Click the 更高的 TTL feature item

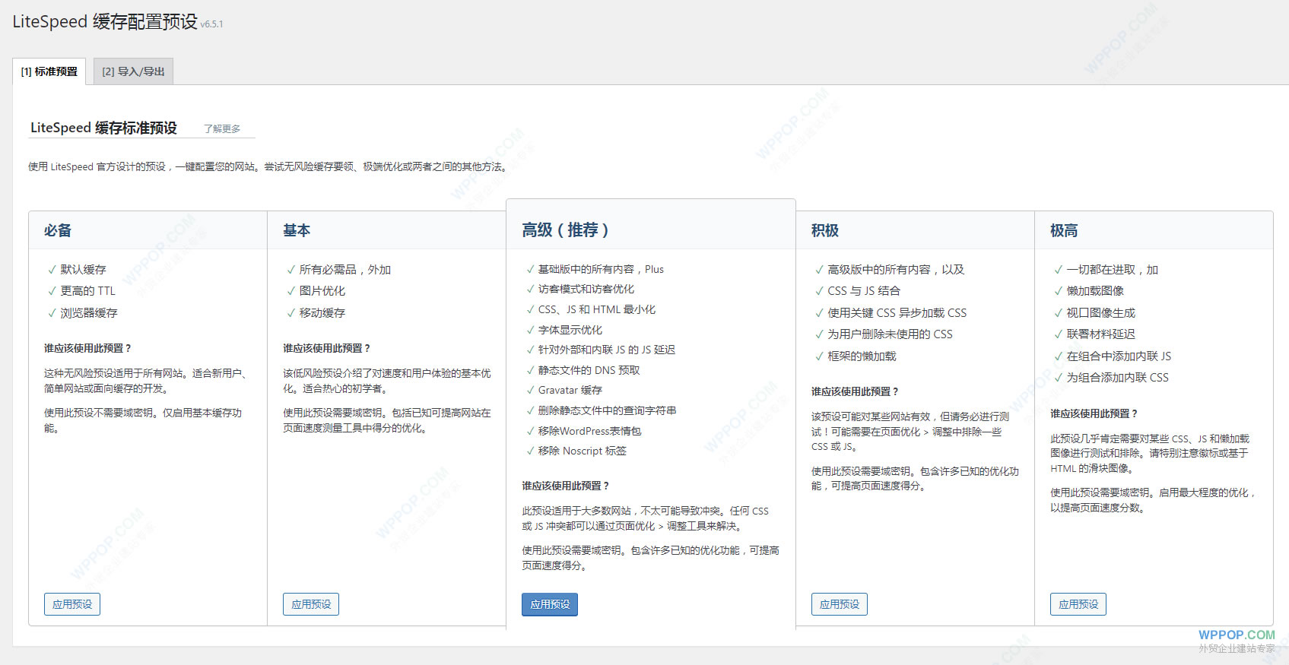pos(87,291)
